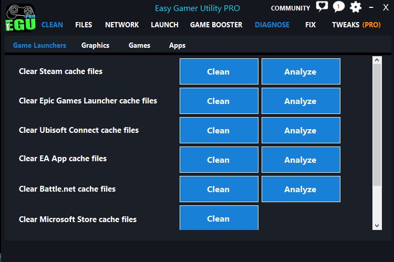Open the CLEAN main menu
The width and height of the screenshot is (394, 262).
[52, 25]
